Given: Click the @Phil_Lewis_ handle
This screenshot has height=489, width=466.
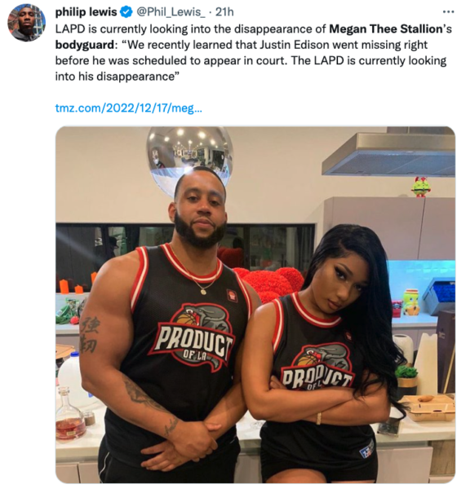Looking at the screenshot, I should (170, 12).
